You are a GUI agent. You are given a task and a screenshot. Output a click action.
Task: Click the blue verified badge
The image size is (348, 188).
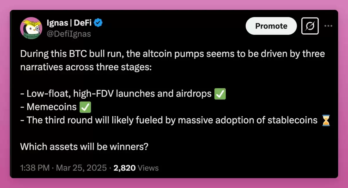coord(99,23)
